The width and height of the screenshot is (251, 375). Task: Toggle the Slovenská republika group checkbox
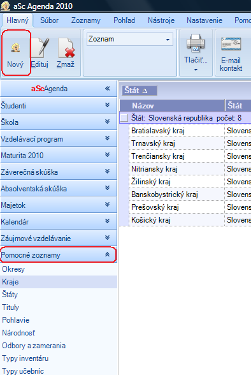[124, 118]
